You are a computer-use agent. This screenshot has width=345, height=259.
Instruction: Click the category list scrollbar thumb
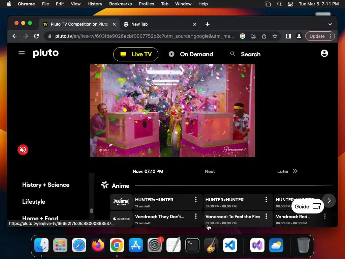pos(92,211)
